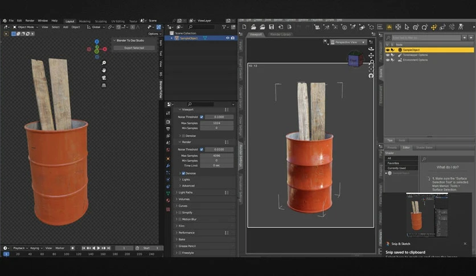The width and height of the screenshot is (476, 276).
Task: Enable the Freestyle checkbox in Blender
Action: point(180,253)
